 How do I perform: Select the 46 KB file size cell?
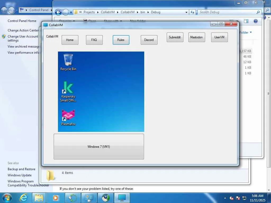click(247, 57)
